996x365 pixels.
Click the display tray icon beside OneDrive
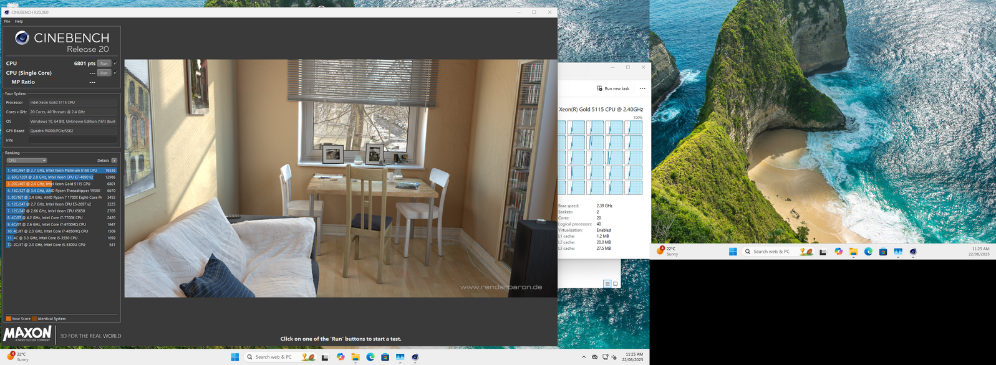pyautogui.click(x=605, y=357)
